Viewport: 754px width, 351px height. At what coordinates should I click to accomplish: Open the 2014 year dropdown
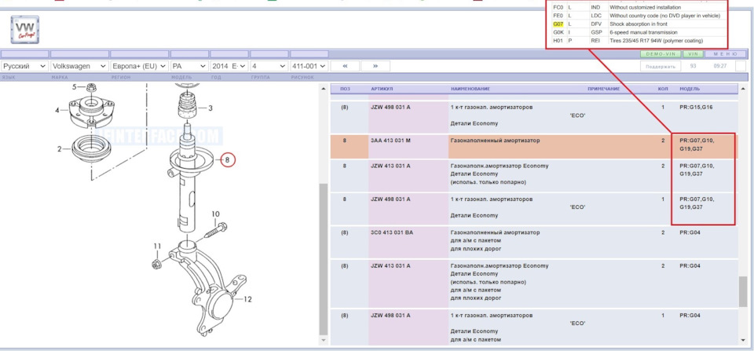click(229, 67)
